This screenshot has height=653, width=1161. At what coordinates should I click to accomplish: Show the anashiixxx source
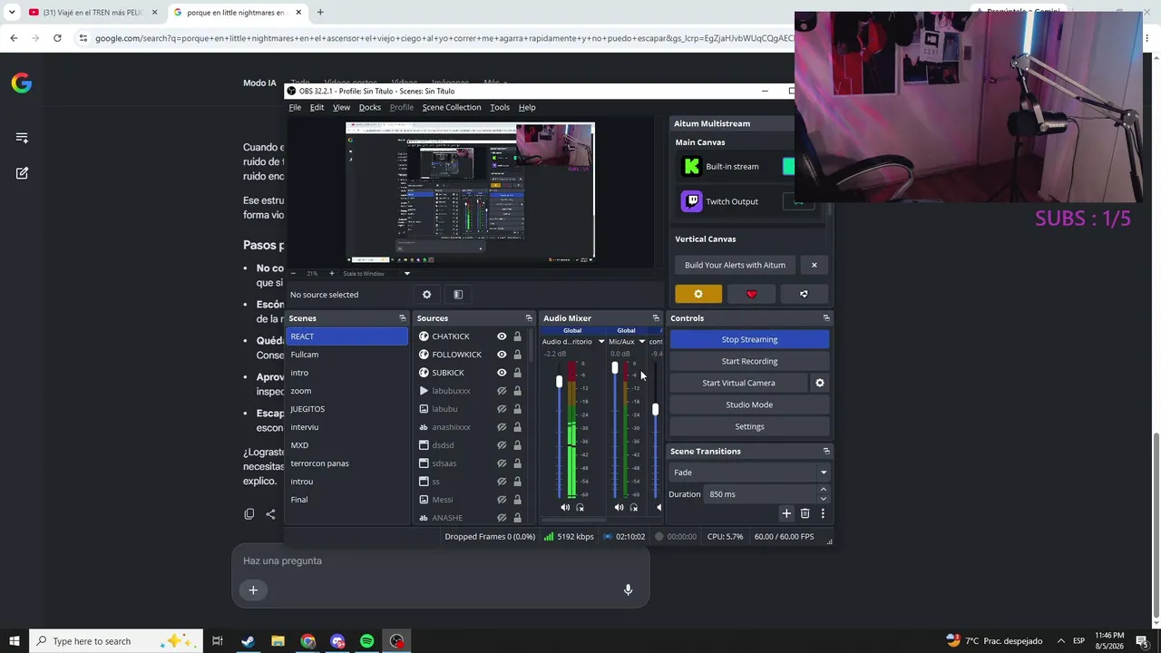pos(502,427)
